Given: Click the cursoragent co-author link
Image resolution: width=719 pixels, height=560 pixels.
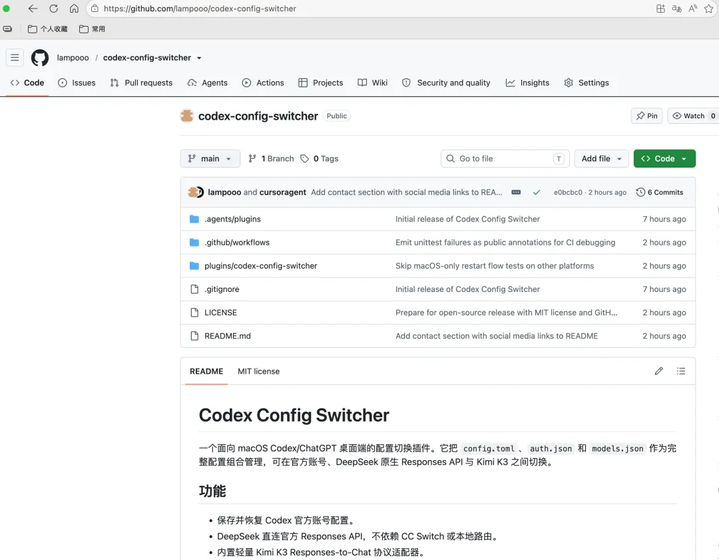Looking at the screenshot, I should (283, 192).
